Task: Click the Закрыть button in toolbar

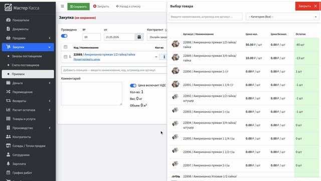Action: (101, 7)
